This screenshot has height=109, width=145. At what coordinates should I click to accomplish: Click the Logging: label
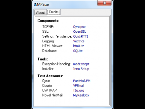pos(48,41)
